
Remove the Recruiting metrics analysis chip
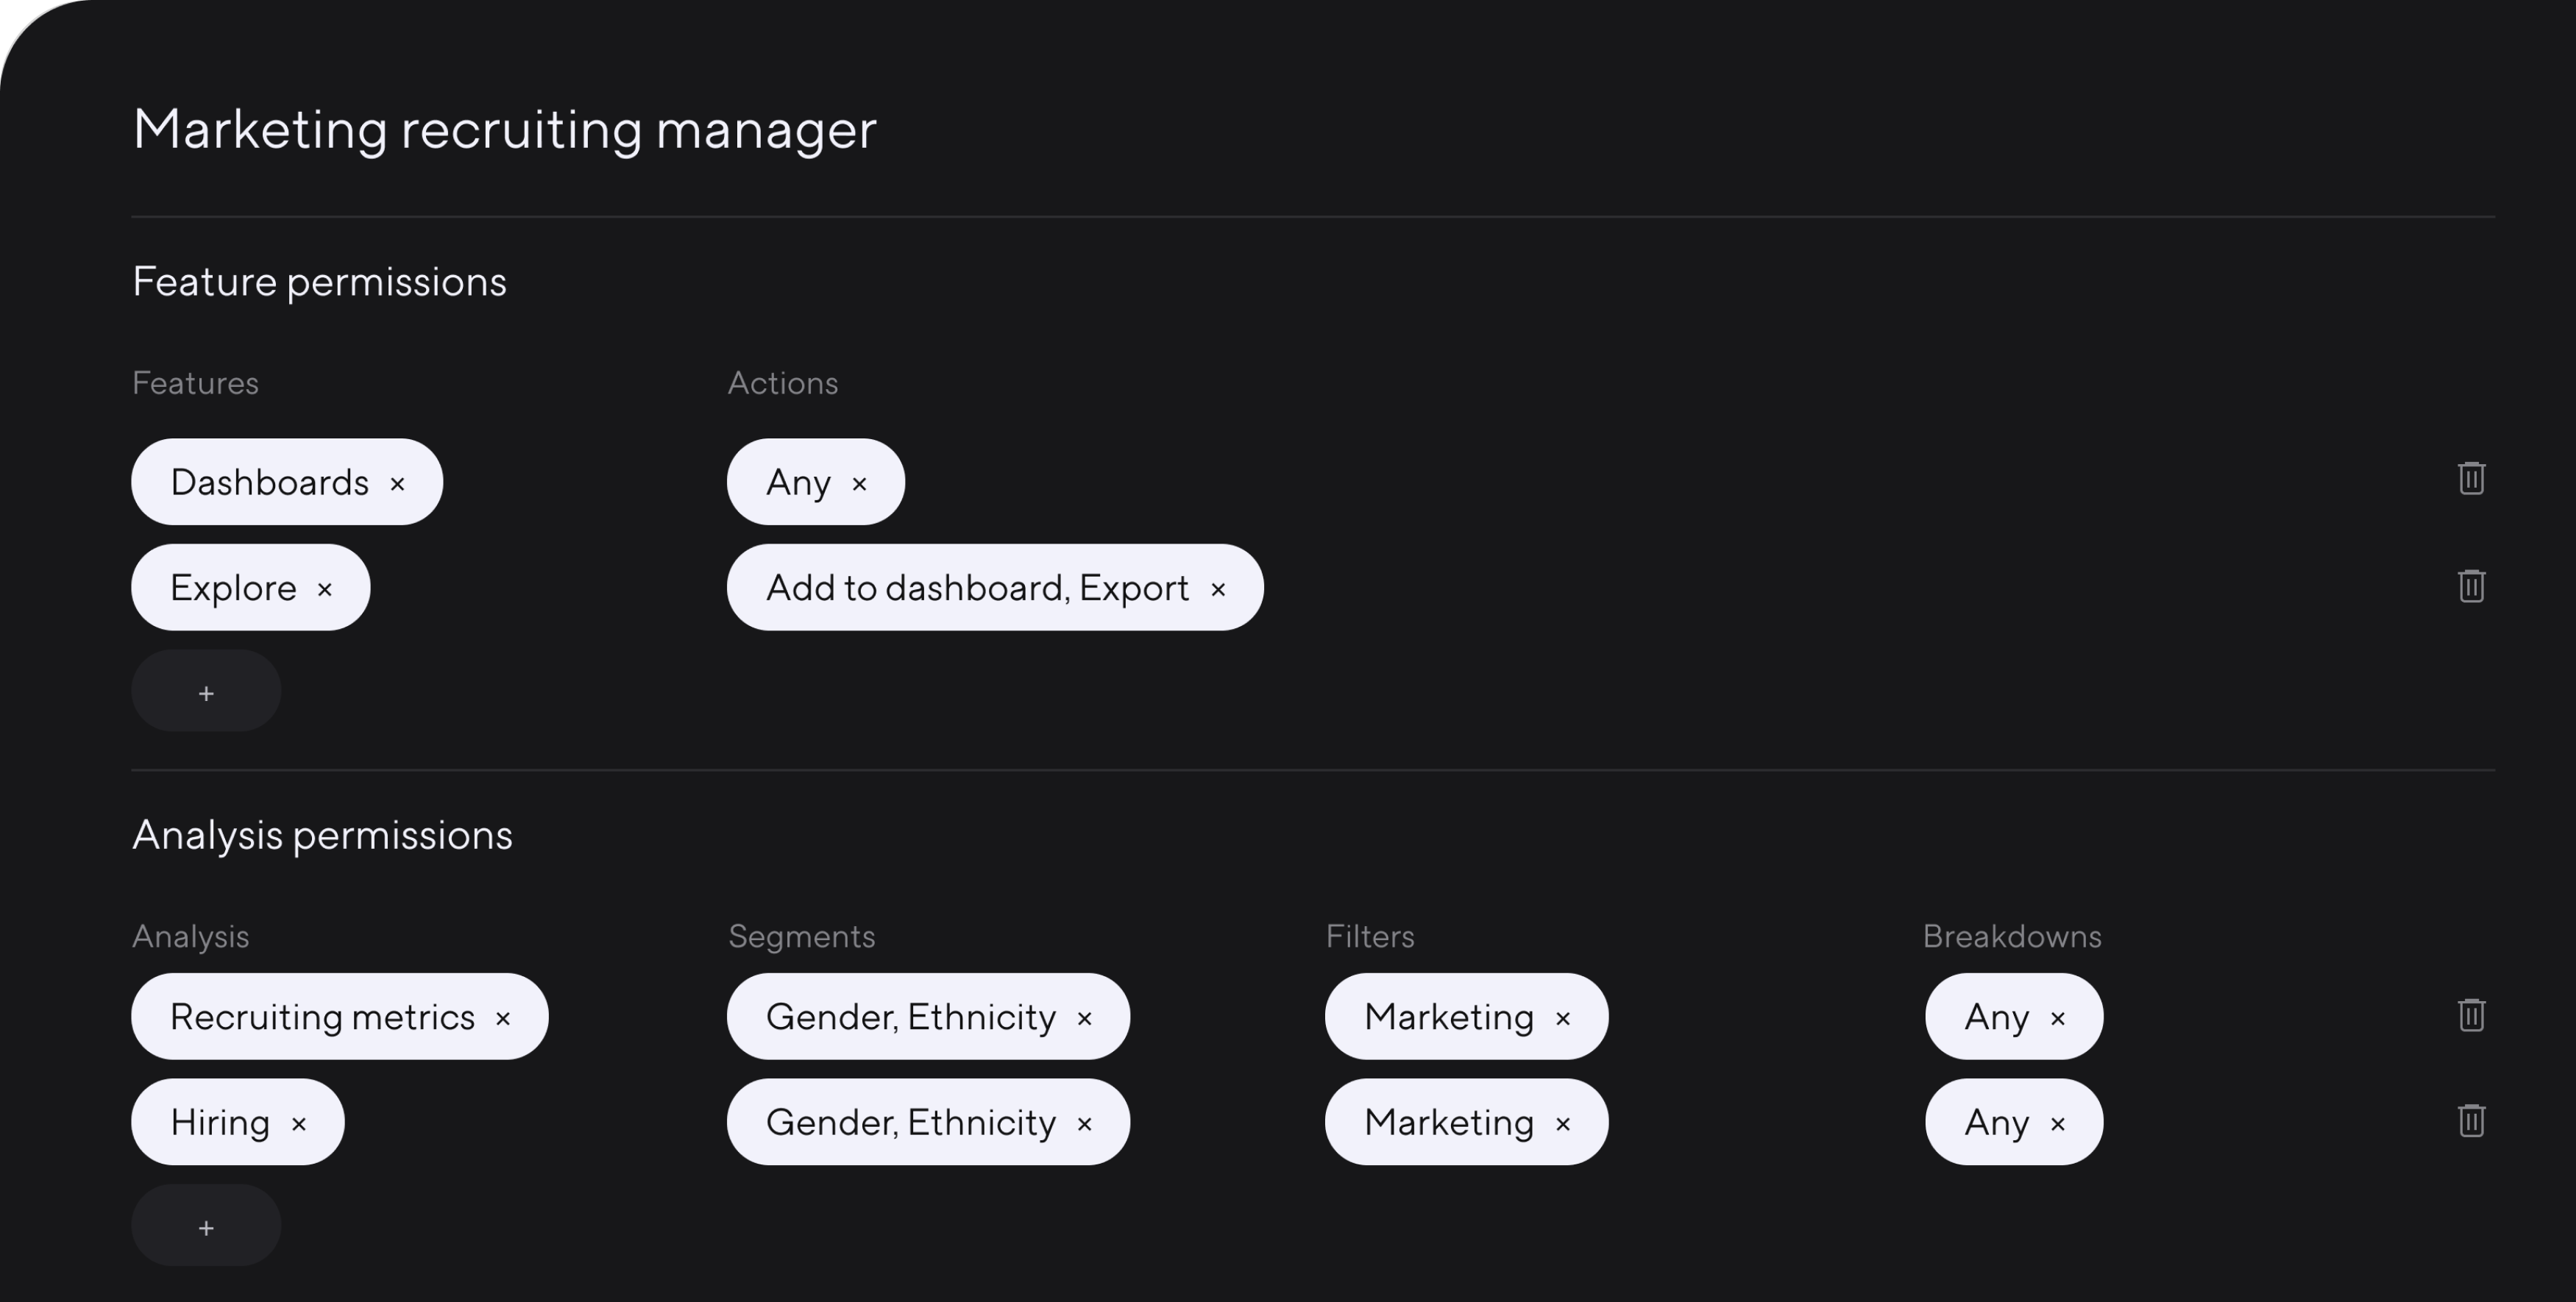pos(503,1018)
